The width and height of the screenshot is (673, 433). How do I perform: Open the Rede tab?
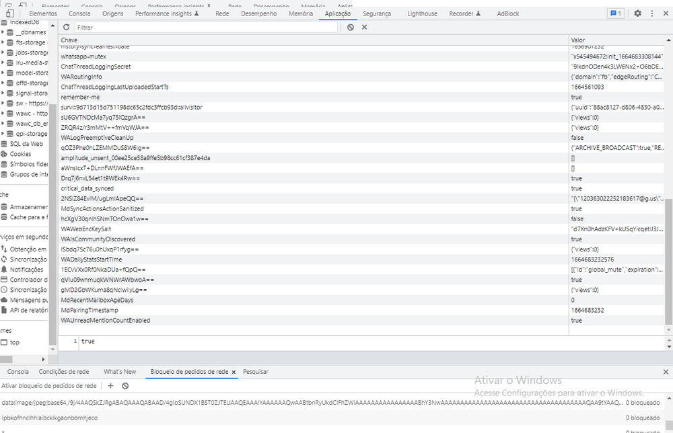tap(222, 13)
